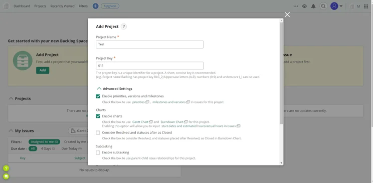Select the All due date filter
373x183 pixels.
(x=33, y=148)
